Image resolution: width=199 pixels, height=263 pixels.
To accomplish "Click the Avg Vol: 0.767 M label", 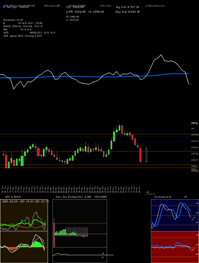I will point(127,7).
